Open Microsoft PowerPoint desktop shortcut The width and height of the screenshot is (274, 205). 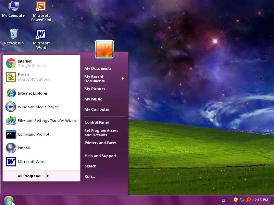point(41,12)
